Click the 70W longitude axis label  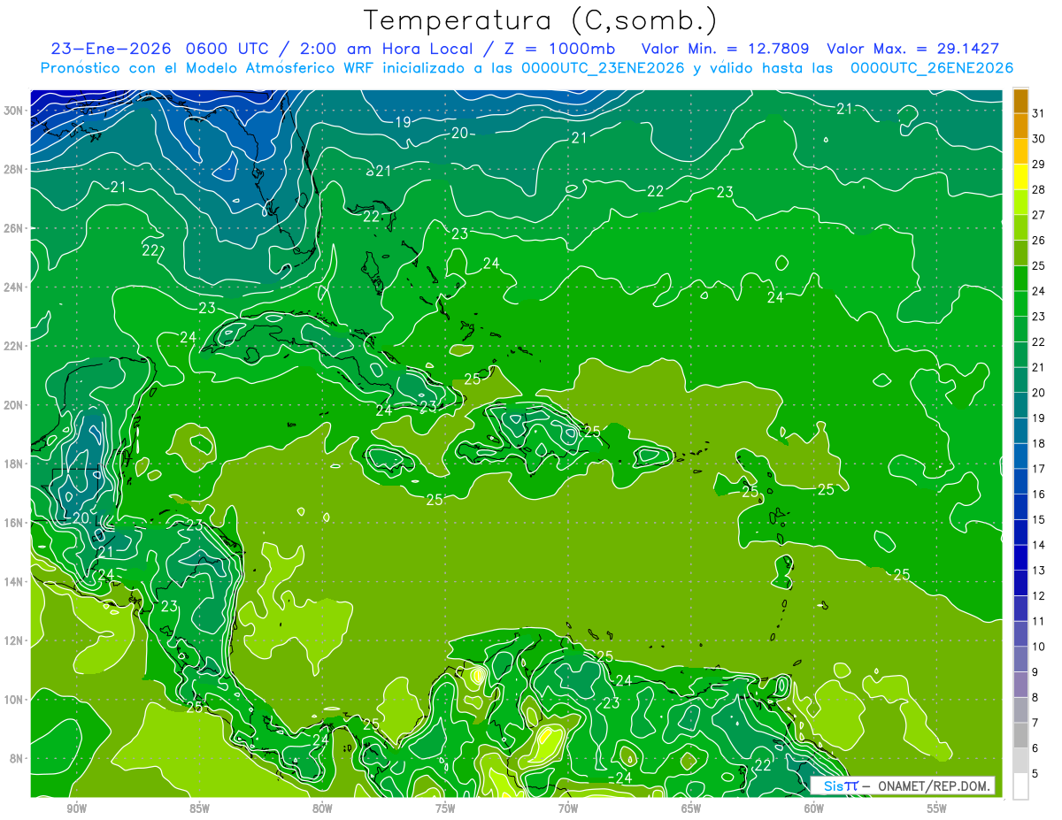point(568,809)
